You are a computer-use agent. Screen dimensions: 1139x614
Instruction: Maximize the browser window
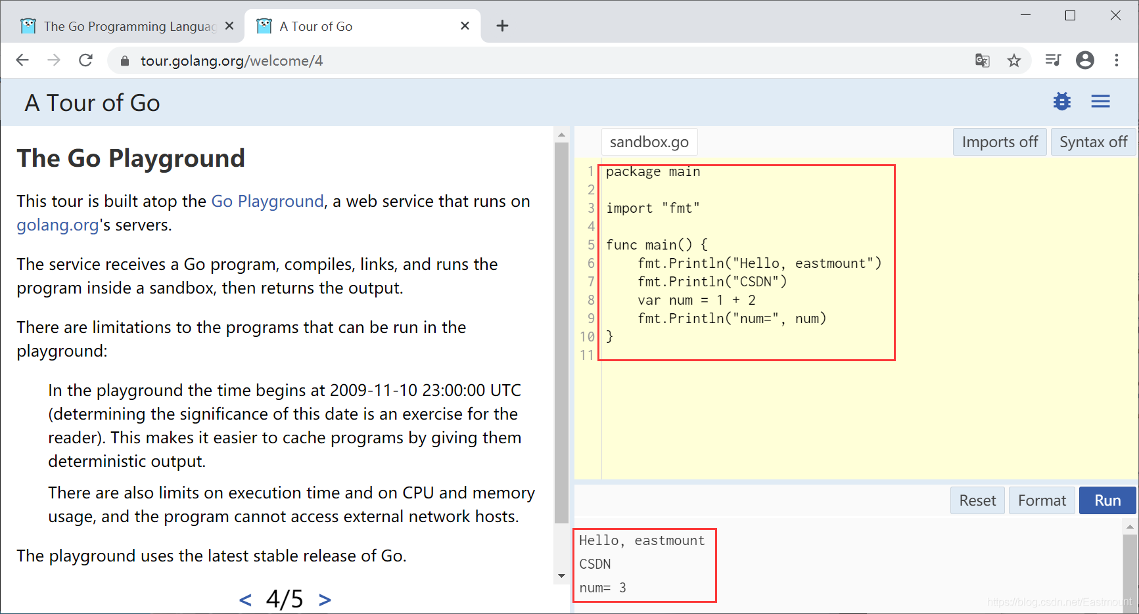(1070, 15)
